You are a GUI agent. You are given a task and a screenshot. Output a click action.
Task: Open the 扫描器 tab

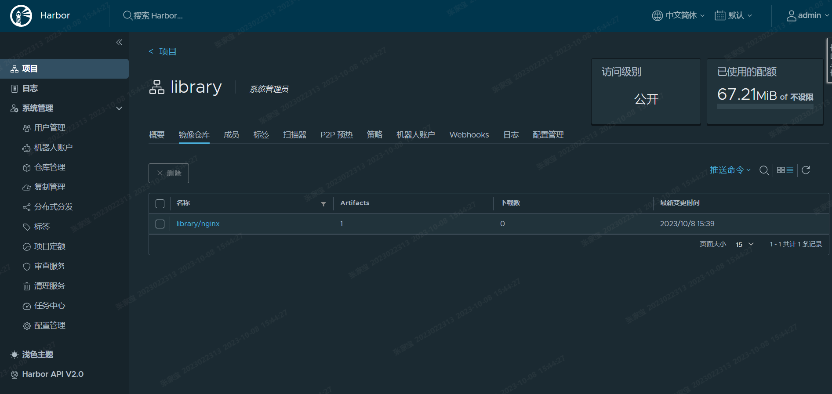coord(294,135)
